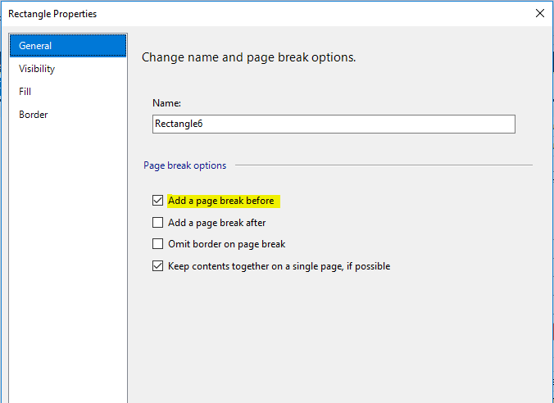The width and height of the screenshot is (554, 403).
Task: Click the empty area below Border in the sidebar
Action: point(68,246)
